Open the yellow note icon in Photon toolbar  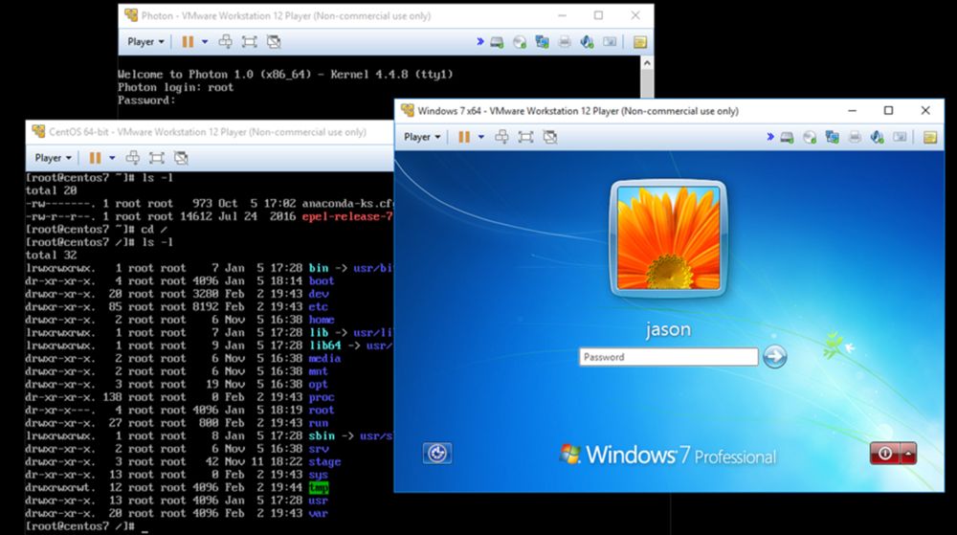639,42
